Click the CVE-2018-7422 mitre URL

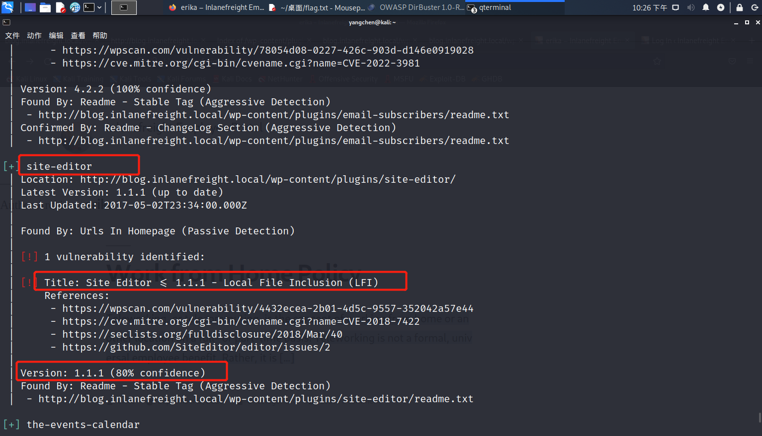(x=241, y=321)
